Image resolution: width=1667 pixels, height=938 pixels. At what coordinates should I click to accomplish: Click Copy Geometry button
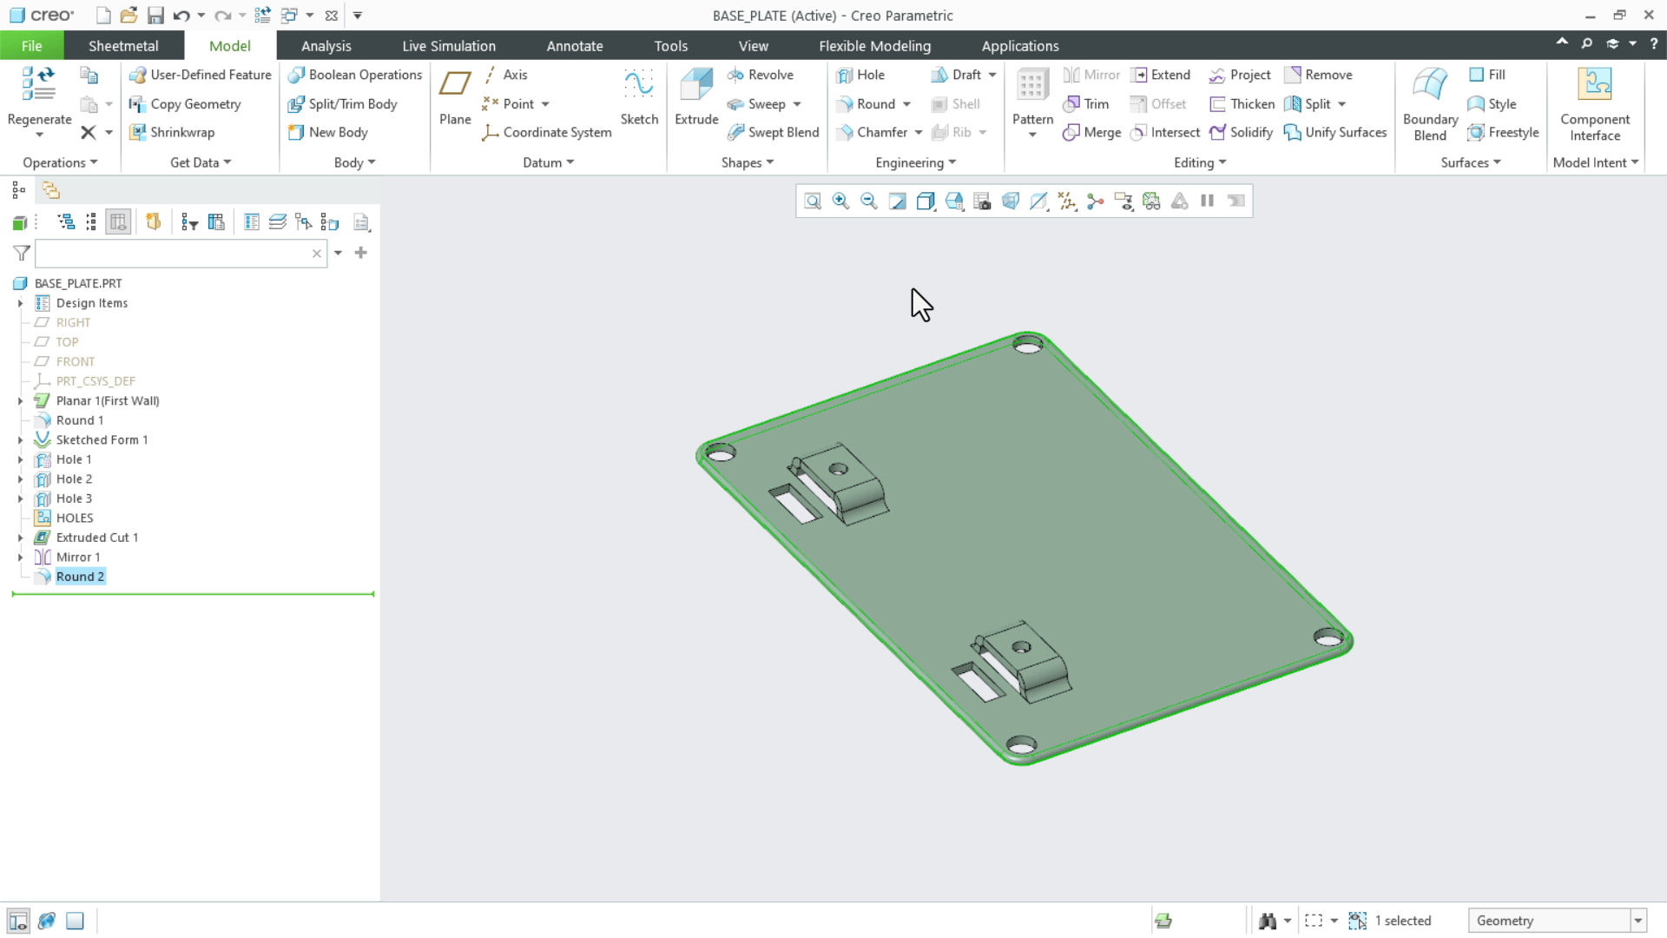pyautogui.click(x=184, y=104)
